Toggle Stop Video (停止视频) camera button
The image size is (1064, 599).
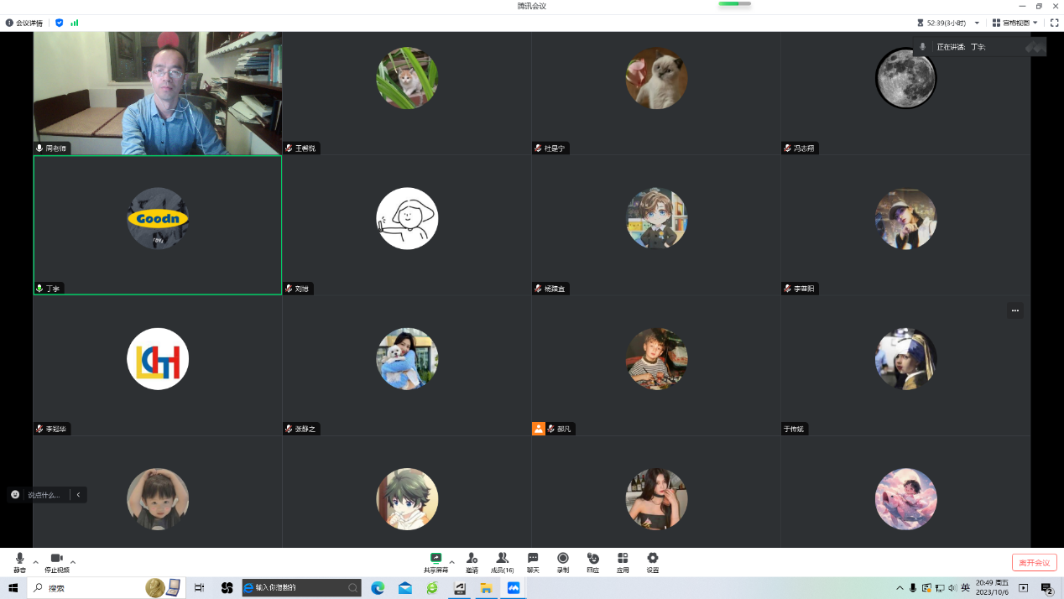(56, 560)
